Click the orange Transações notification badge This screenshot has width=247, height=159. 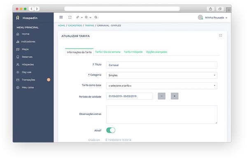(49, 80)
